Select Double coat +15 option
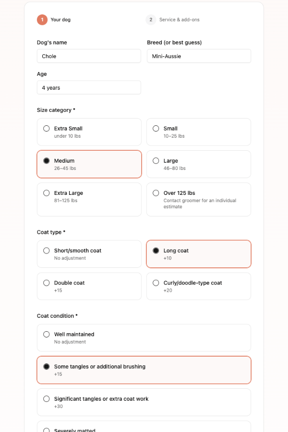The height and width of the screenshot is (432, 288). point(89,286)
